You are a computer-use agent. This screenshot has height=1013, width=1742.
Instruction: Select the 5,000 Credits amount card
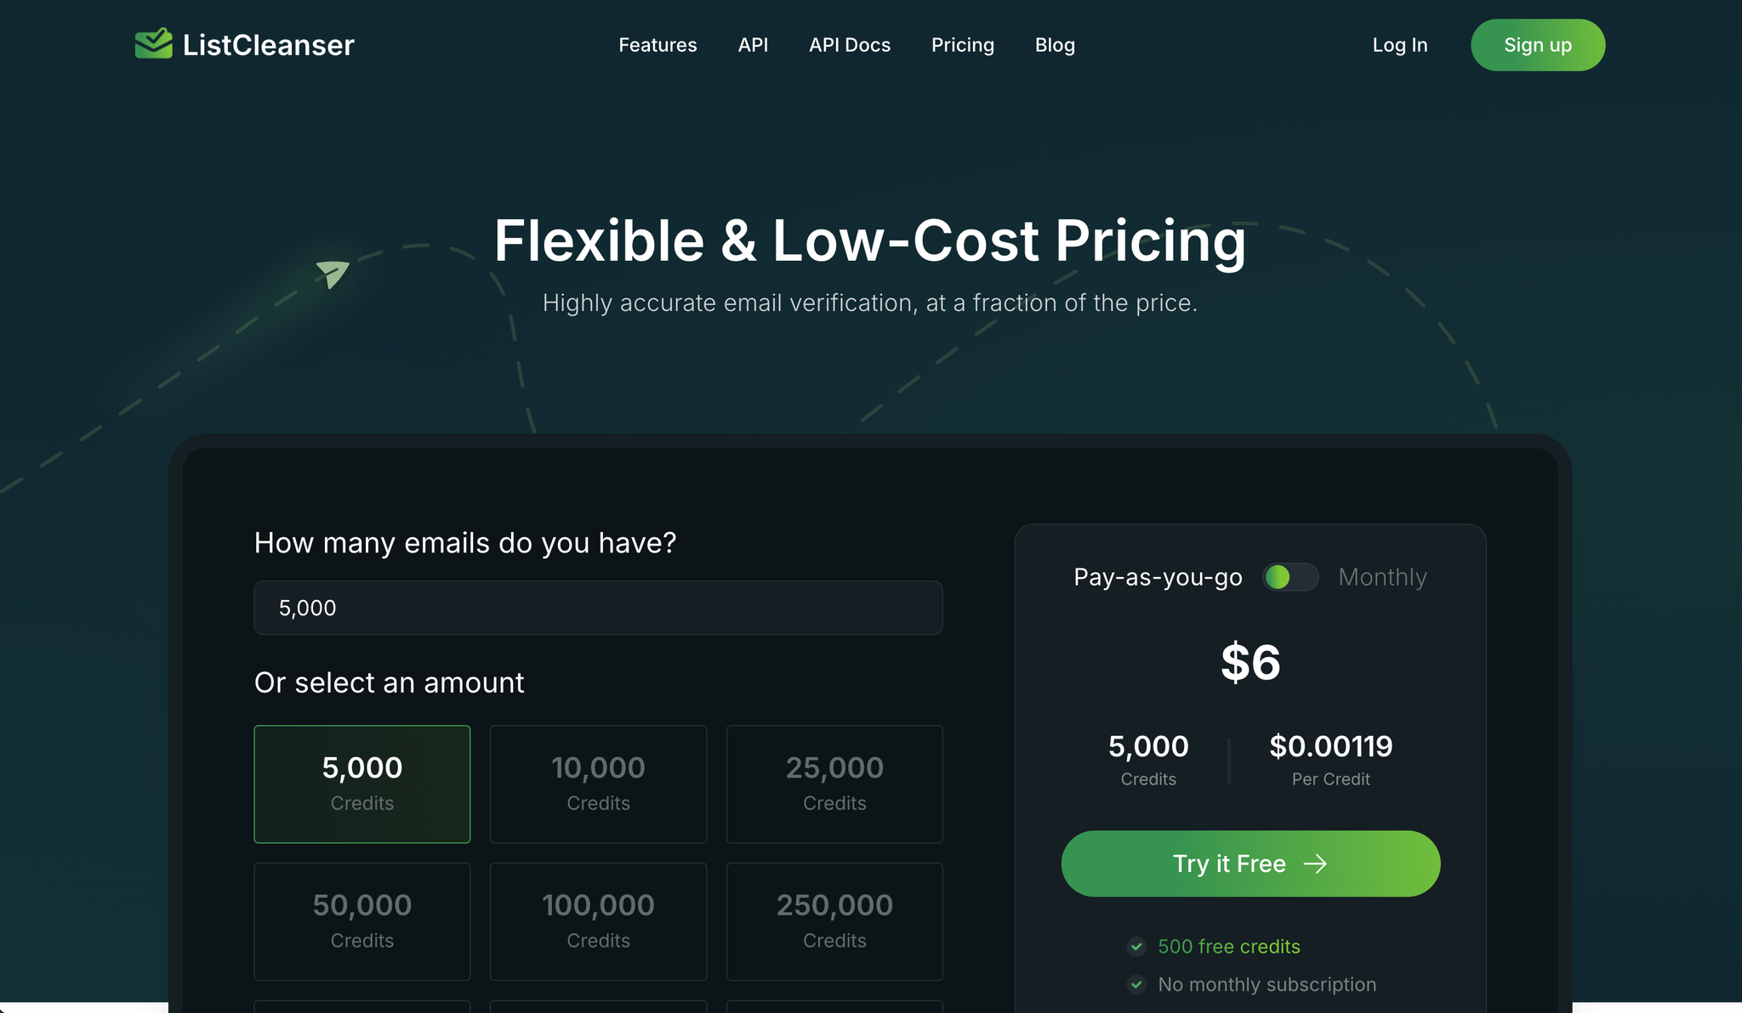[361, 784]
